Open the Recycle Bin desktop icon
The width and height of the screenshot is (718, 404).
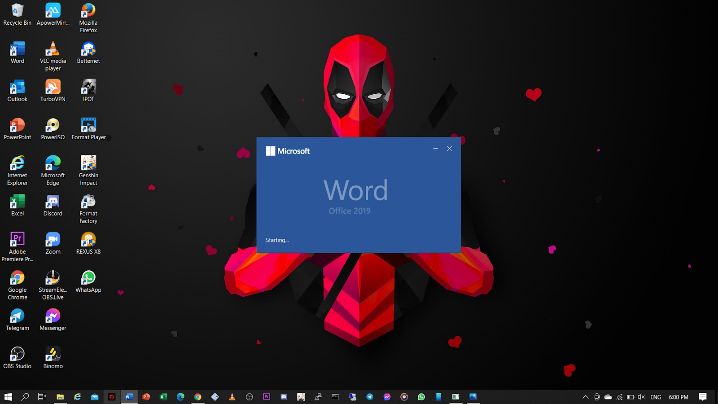(x=18, y=14)
